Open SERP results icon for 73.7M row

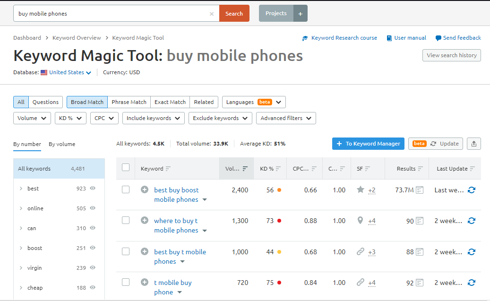coord(420,190)
